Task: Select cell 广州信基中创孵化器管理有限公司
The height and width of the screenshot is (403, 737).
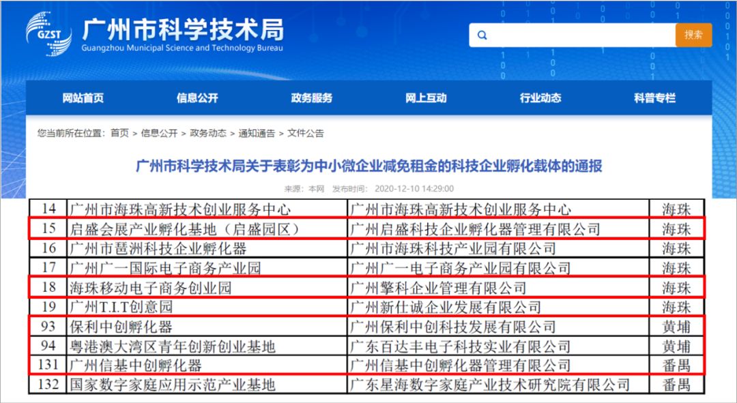Action: pos(498,365)
